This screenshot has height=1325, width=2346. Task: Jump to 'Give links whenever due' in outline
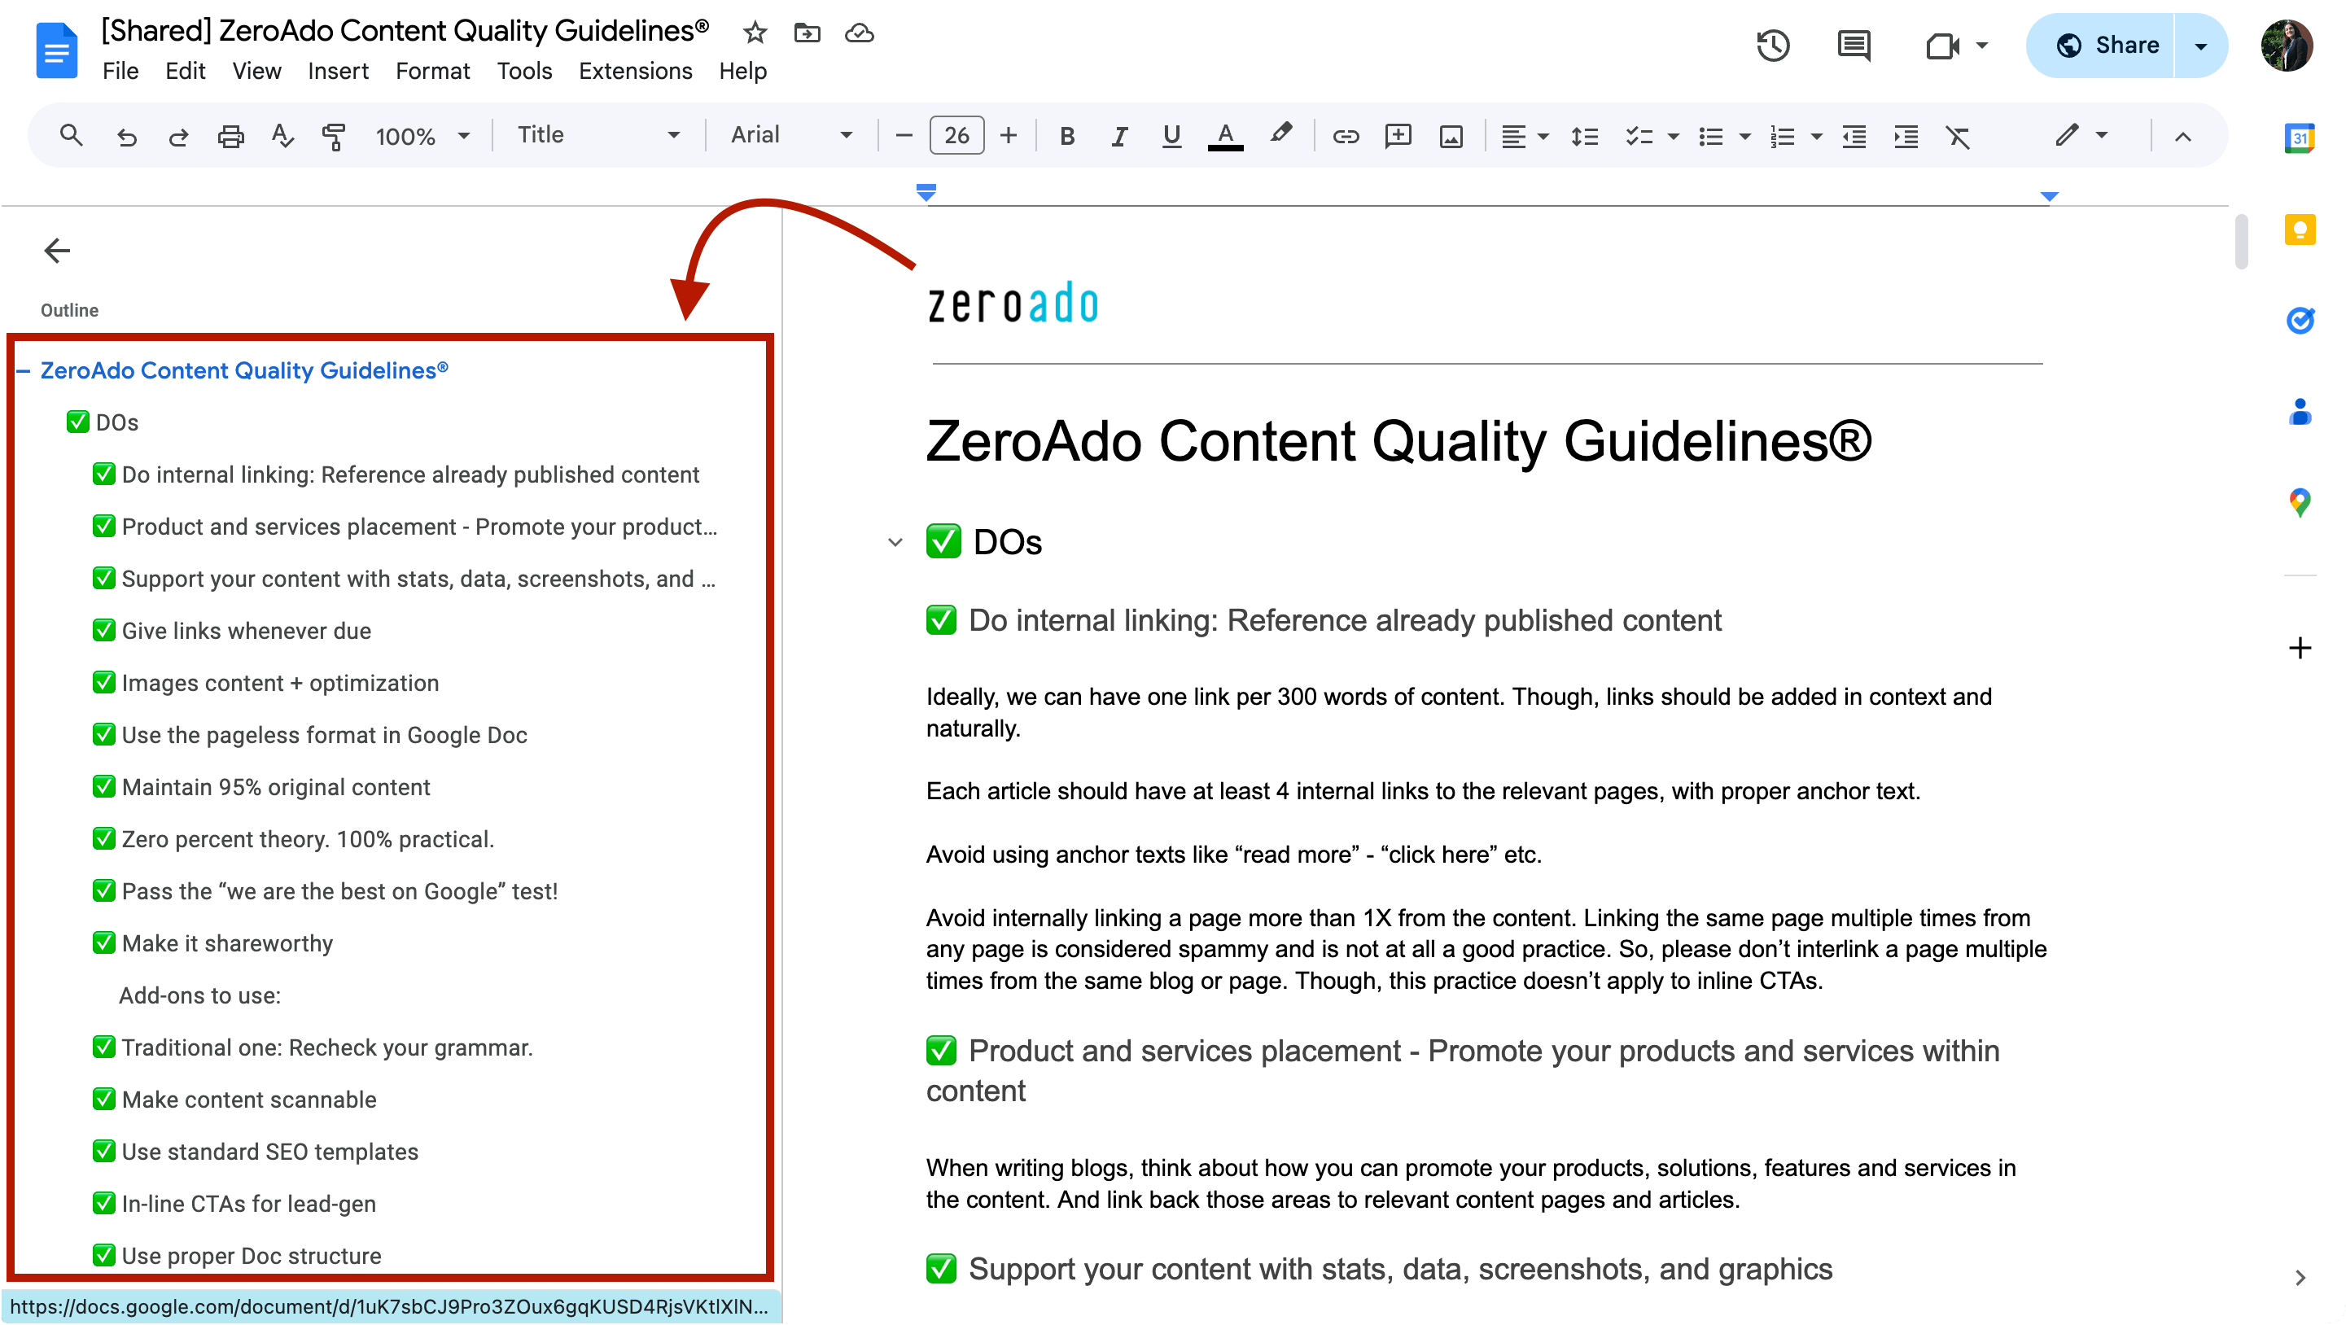pos(246,631)
